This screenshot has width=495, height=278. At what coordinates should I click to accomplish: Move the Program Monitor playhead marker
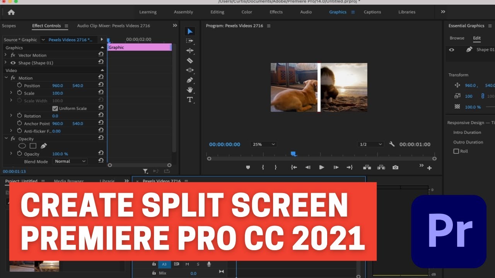click(294, 154)
